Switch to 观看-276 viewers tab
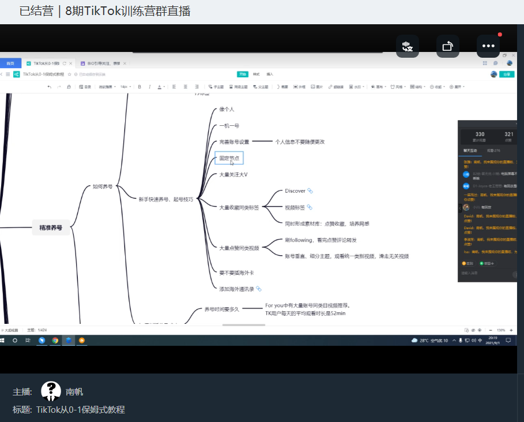Viewport: 524px width, 422px height. [493, 151]
